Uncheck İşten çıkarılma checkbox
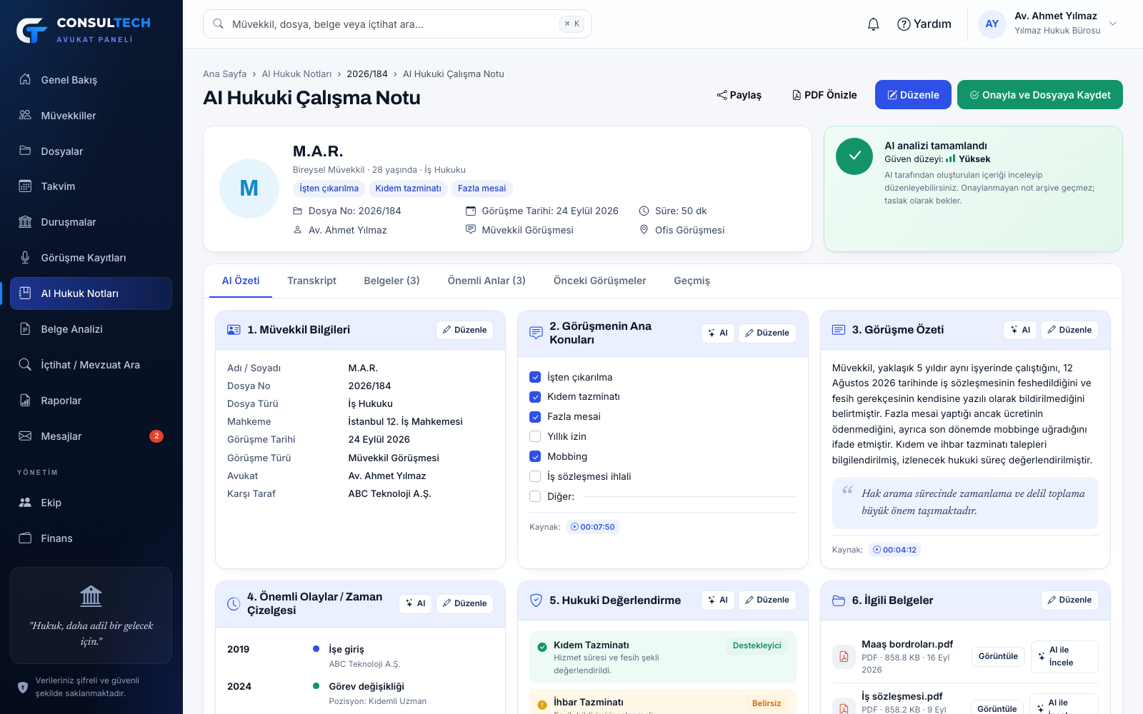Viewport: 1143px width, 714px height. coord(535,377)
